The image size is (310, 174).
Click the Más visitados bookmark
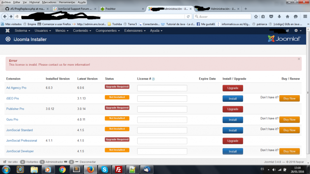tap(12, 24)
